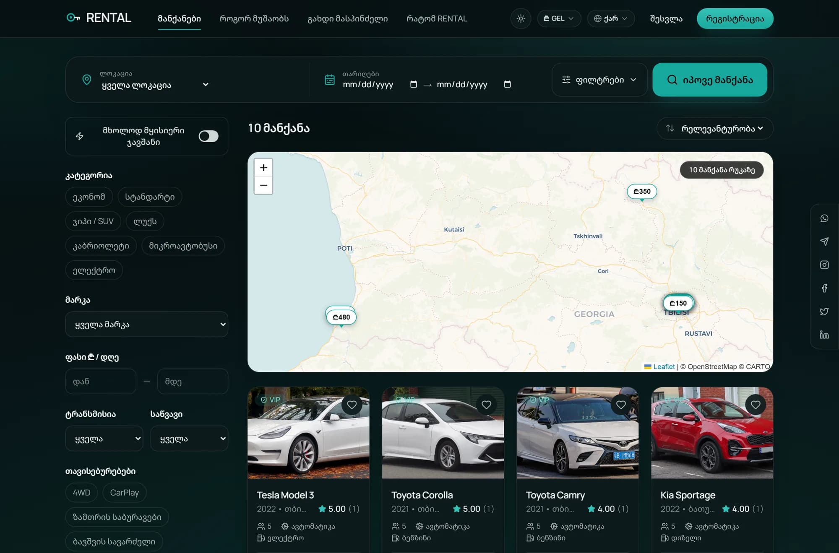The image size is (839, 553).
Task: Open the ქარ language dropdown
Action: pyautogui.click(x=611, y=18)
